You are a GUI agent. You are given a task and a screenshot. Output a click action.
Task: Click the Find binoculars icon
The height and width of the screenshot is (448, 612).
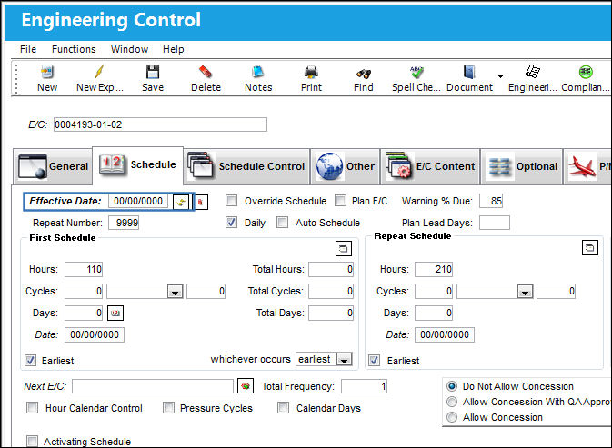(x=364, y=73)
